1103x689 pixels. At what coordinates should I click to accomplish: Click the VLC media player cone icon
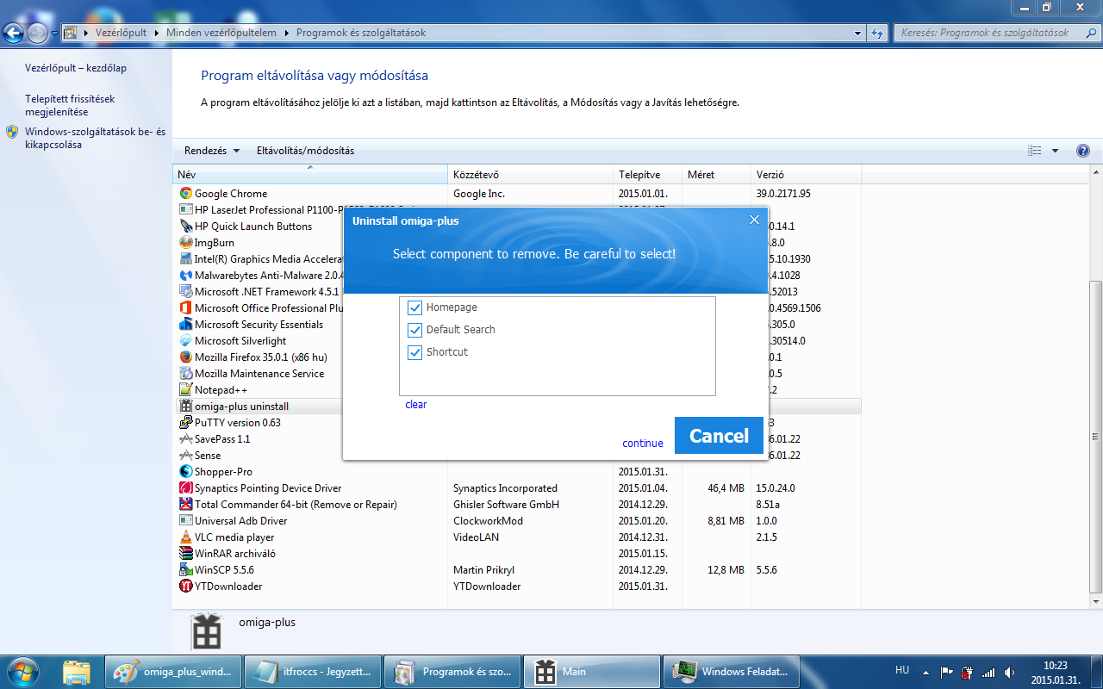click(x=185, y=537)
